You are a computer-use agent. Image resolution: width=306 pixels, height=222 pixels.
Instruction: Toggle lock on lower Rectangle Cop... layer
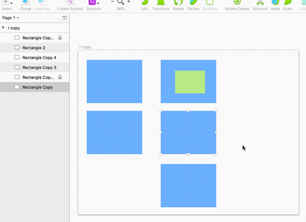pyautogui.click(x=60, y=77)
